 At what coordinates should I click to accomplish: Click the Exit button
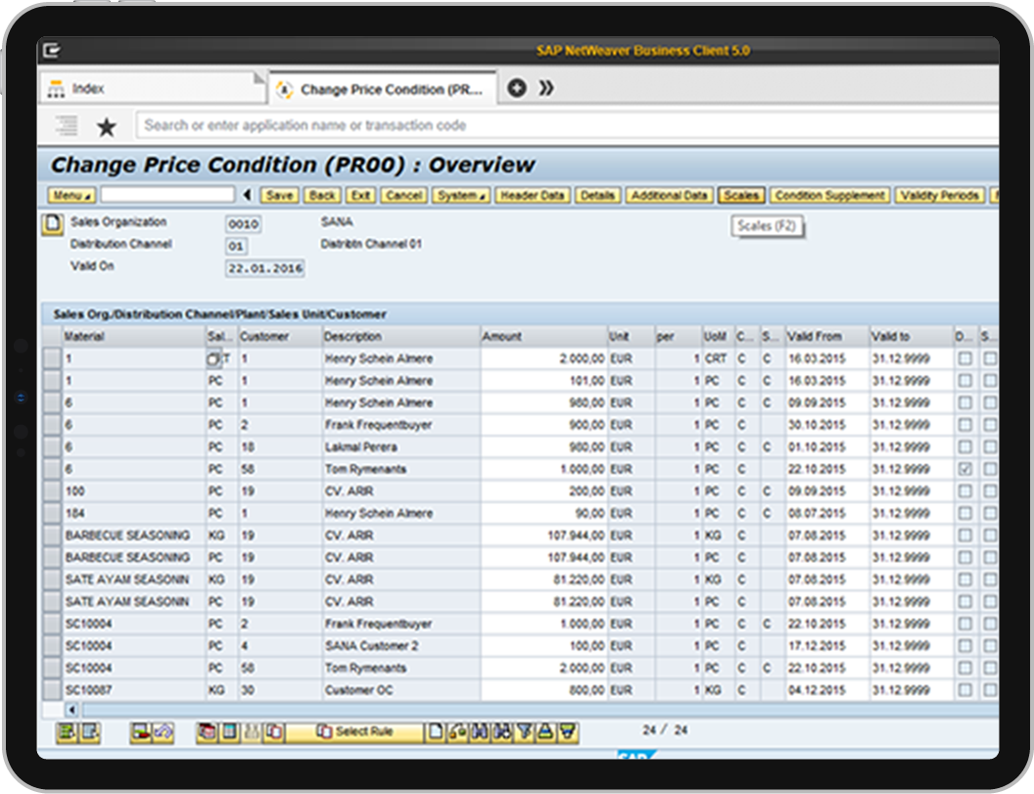tap(360, 195)
